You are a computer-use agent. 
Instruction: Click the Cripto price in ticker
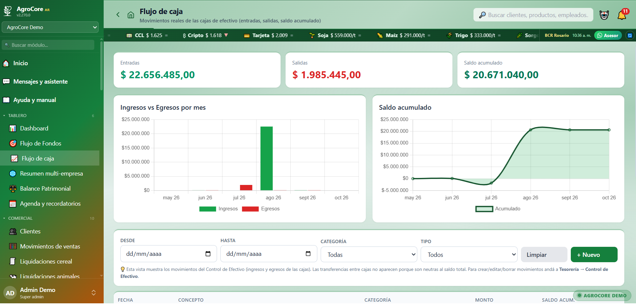pos(205,35)
